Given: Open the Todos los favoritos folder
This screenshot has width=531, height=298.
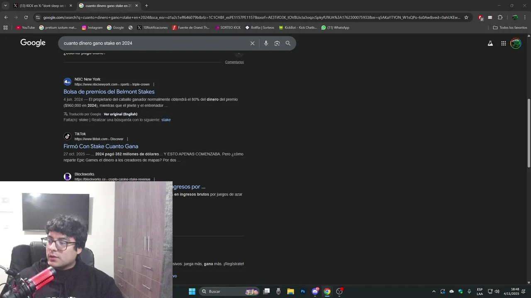Looking at the screenshot, I should pos(510,28).
